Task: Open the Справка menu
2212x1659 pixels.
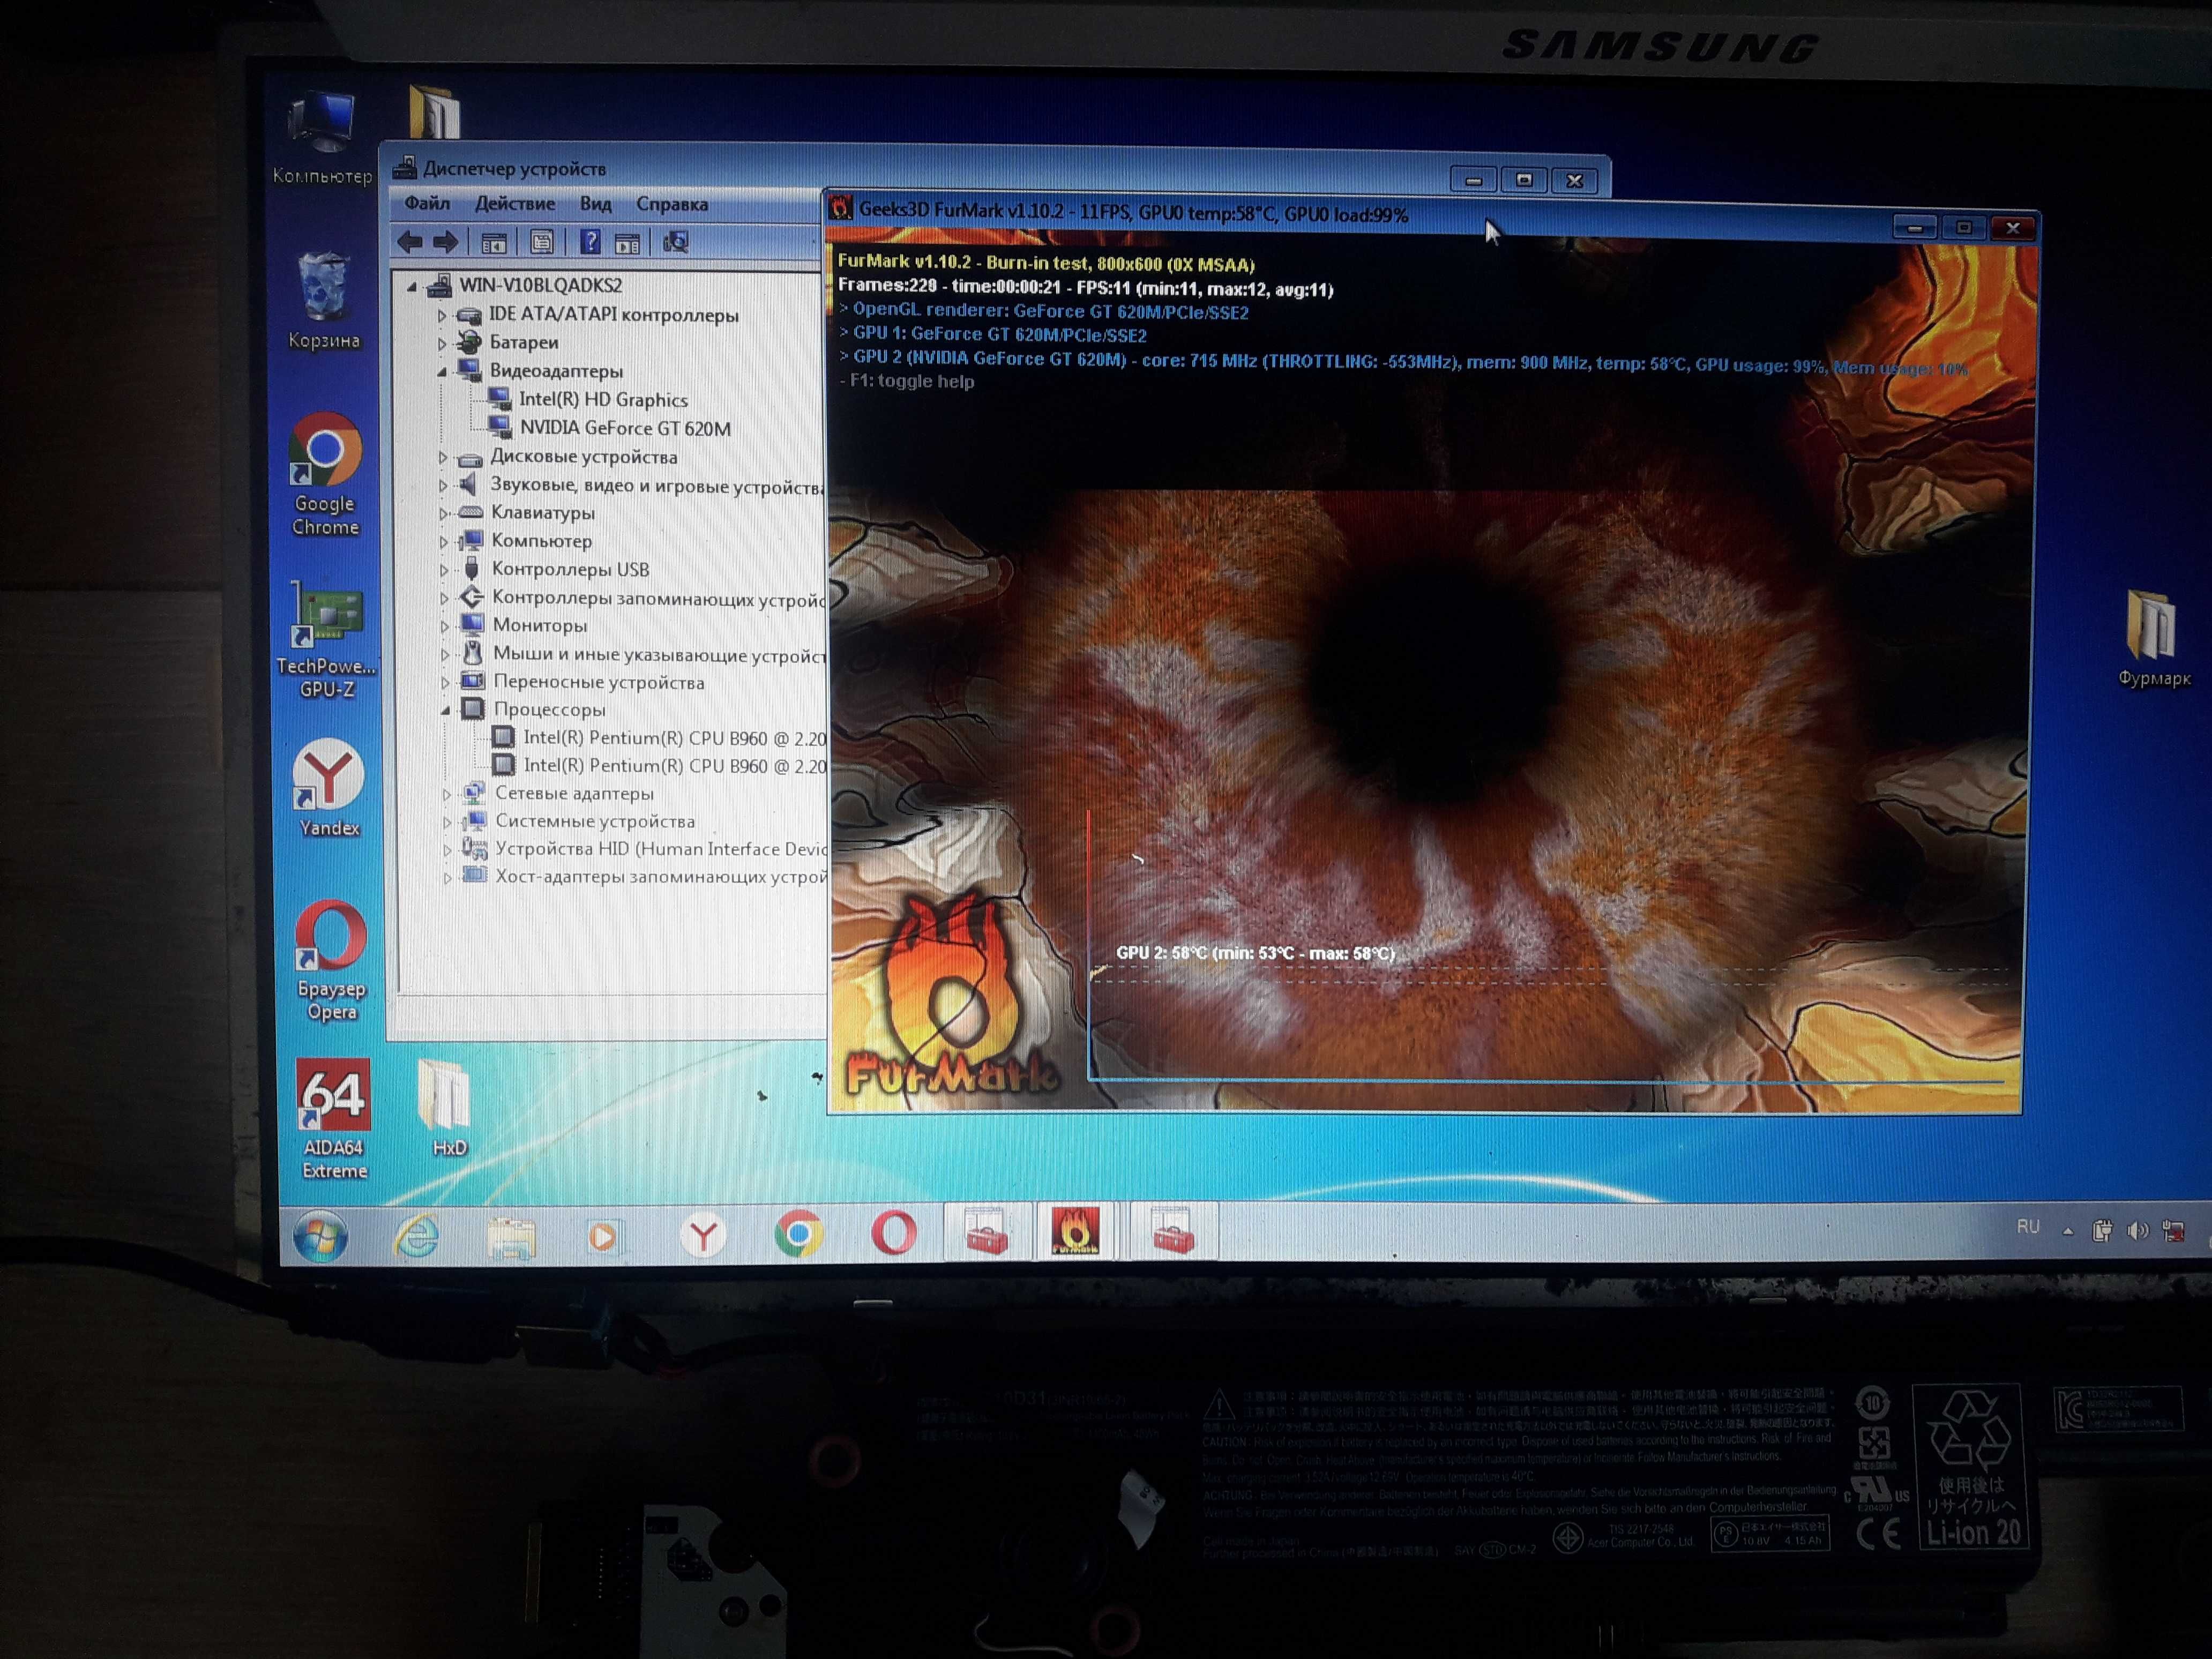Action: coord(672,204)
